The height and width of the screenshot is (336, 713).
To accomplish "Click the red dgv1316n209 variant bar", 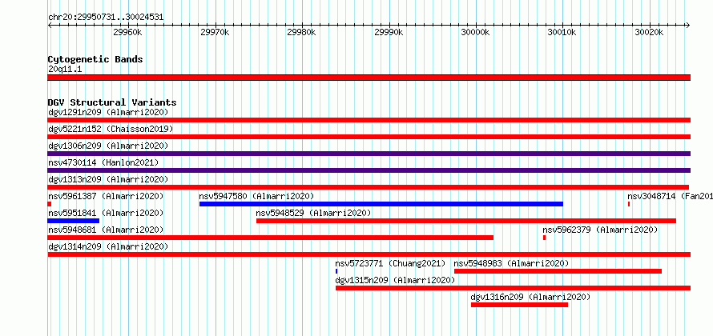I will click(x=519, y=305).
